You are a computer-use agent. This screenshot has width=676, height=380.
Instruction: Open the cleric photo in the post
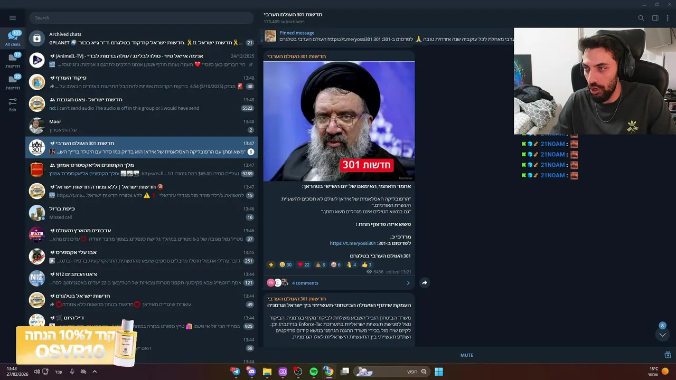coord(339,121)
